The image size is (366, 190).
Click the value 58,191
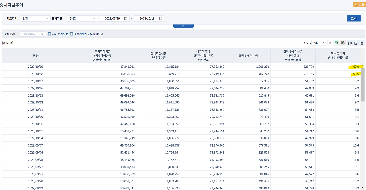309,160
